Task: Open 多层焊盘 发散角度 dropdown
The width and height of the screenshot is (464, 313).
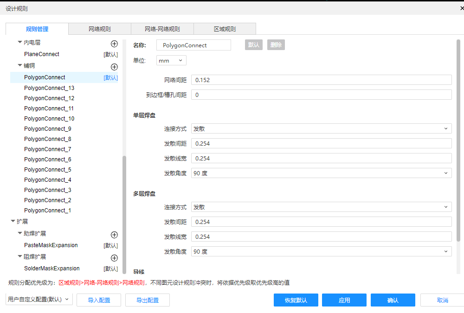Action: click(321, 251)
